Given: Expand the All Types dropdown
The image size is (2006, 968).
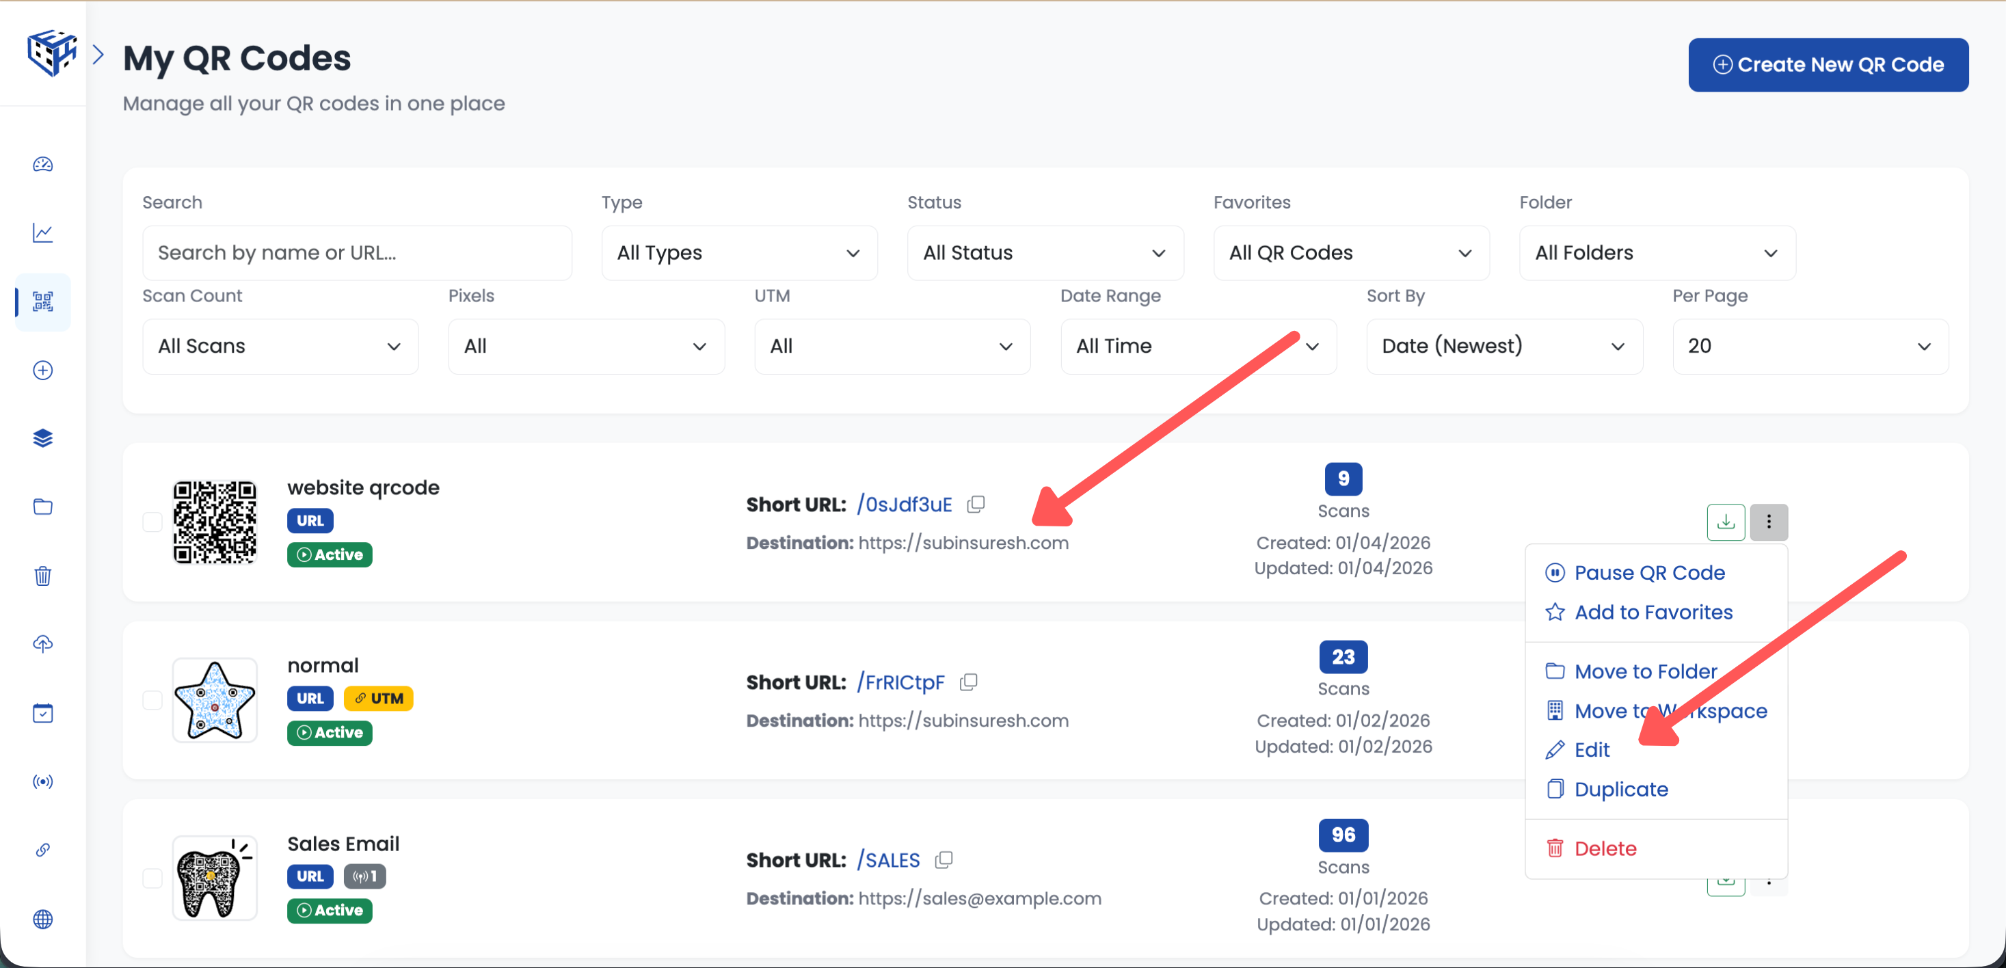Looking at the screenshot, I should [738, 253].
